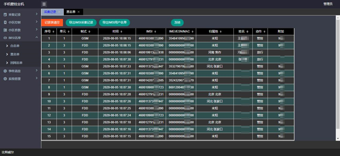Click the 记录表清空 button
The height and width of the screenshot is (156, 340).
click(52, 22)
